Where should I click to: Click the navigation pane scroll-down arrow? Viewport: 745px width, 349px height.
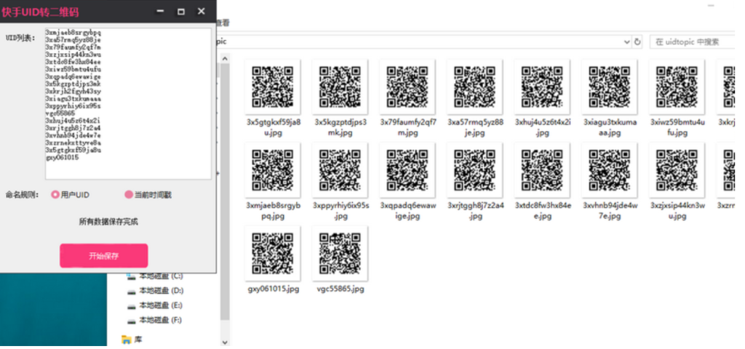tap(225, 341)
